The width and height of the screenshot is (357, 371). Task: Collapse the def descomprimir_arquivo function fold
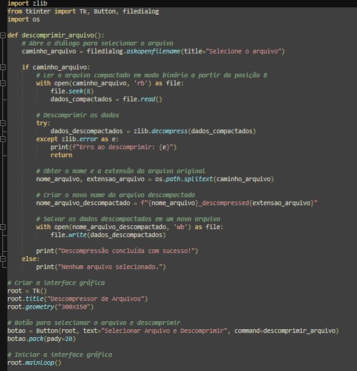[2, 35]
